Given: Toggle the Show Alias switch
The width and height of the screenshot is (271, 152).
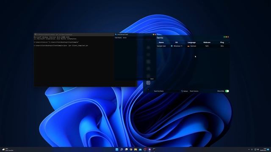Looking at the screenshot, I should pyautogui.click(x=227, y=91).
